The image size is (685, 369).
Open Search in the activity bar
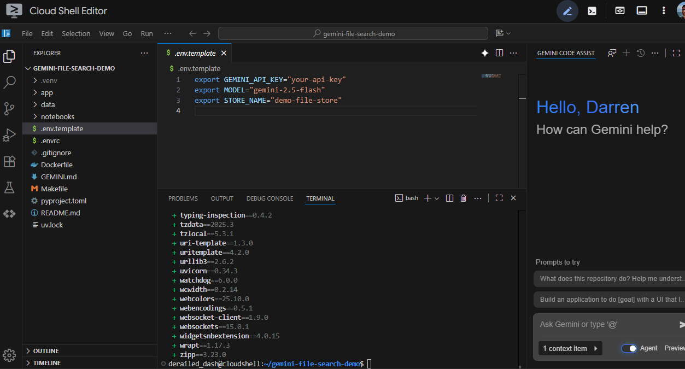9,82
